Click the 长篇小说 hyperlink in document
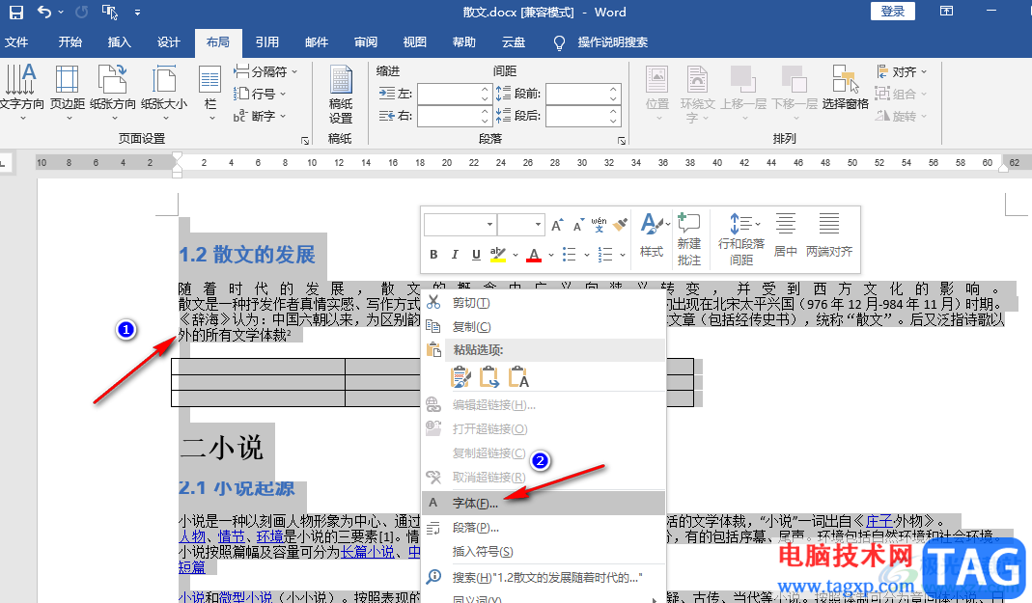 click(367, 552)
